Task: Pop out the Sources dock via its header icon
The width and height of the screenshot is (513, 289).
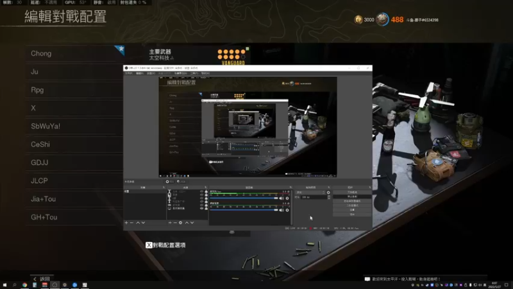Action: (x=206, y=188)
